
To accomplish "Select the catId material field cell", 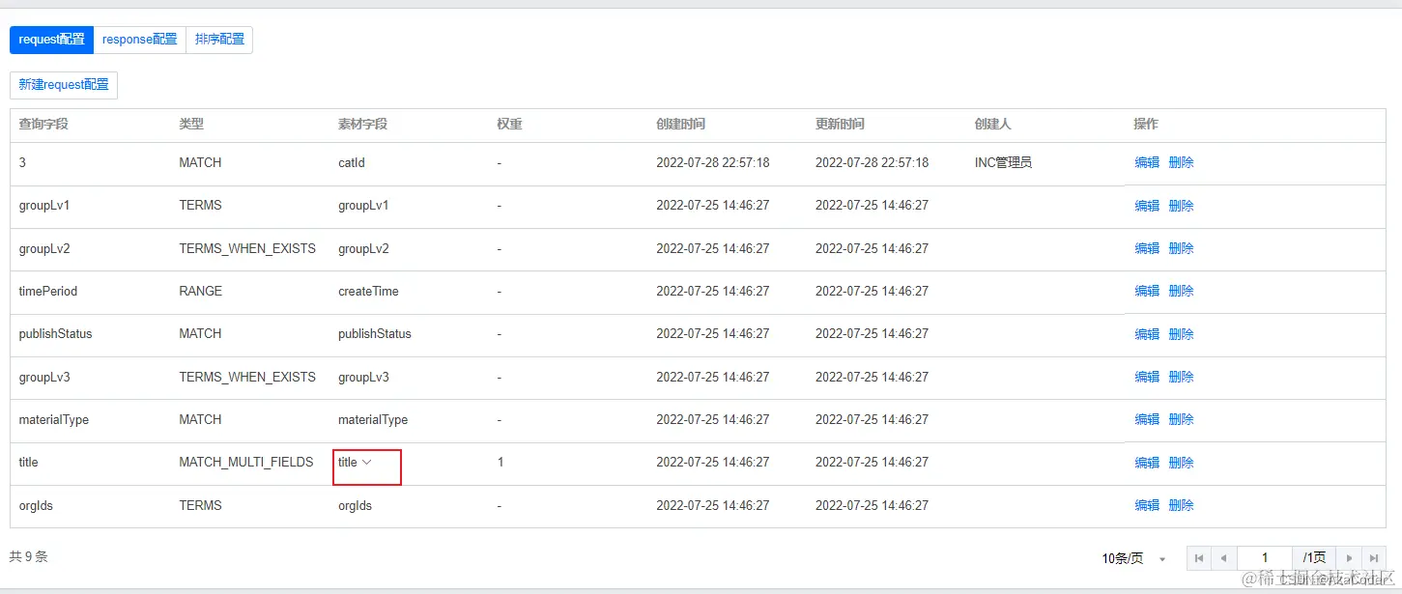I will point(352,163).
